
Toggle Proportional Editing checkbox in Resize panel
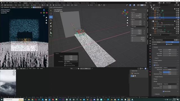(65, 65)
